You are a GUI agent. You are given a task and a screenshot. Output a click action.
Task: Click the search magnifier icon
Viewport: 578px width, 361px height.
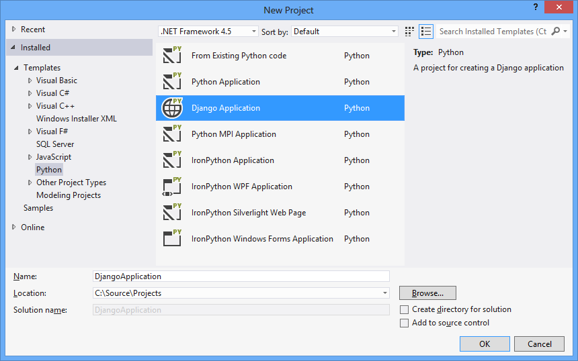coord(556,32)
